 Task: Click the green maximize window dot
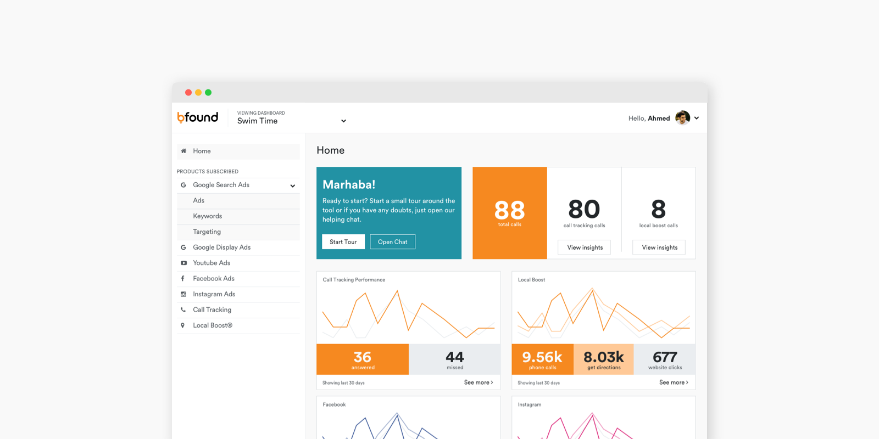coord(208,93)
